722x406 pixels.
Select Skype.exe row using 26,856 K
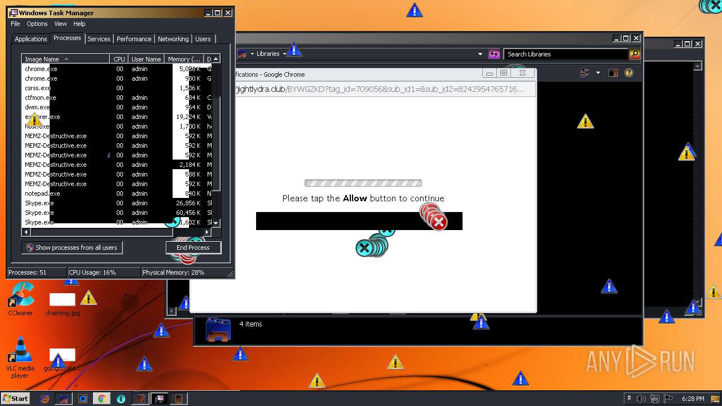click(x=117, y=203)
